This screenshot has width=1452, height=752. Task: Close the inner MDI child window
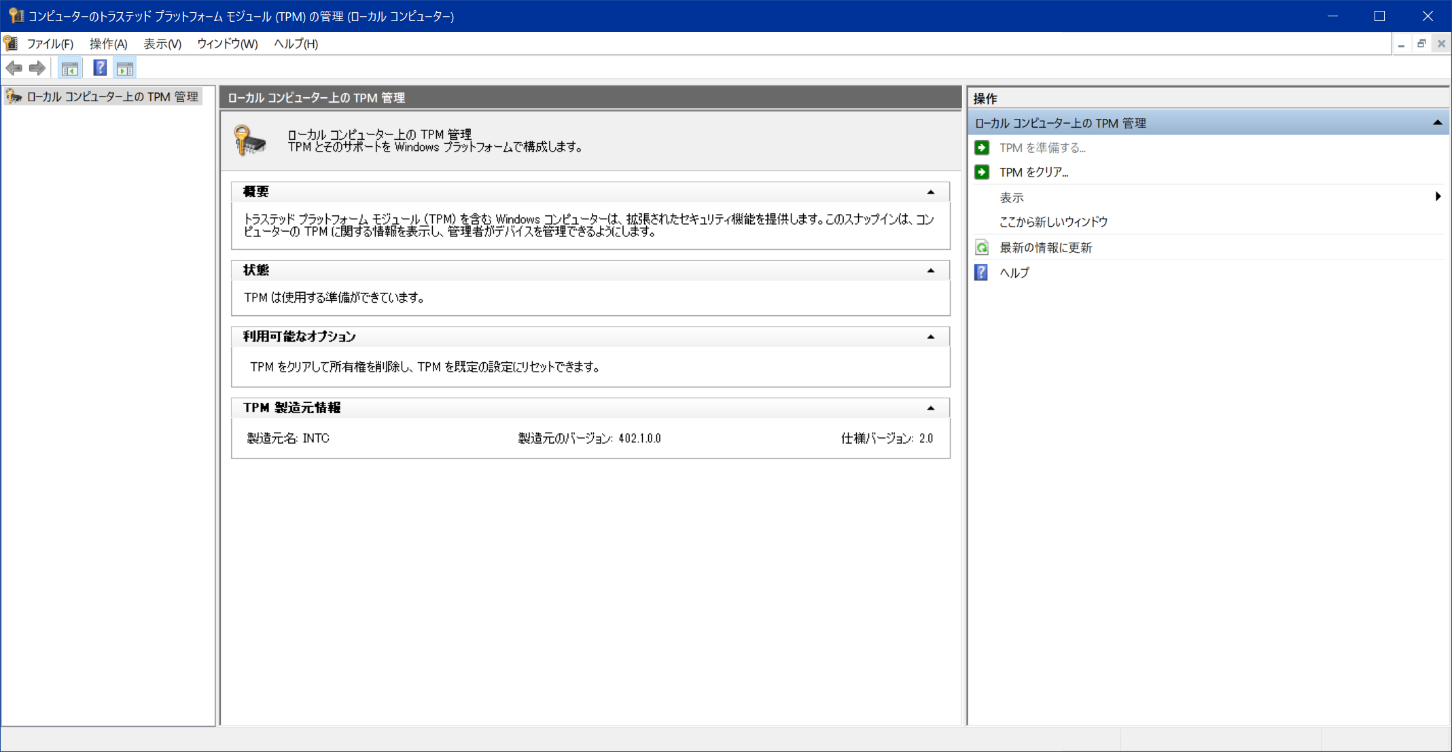point(1441,44)
